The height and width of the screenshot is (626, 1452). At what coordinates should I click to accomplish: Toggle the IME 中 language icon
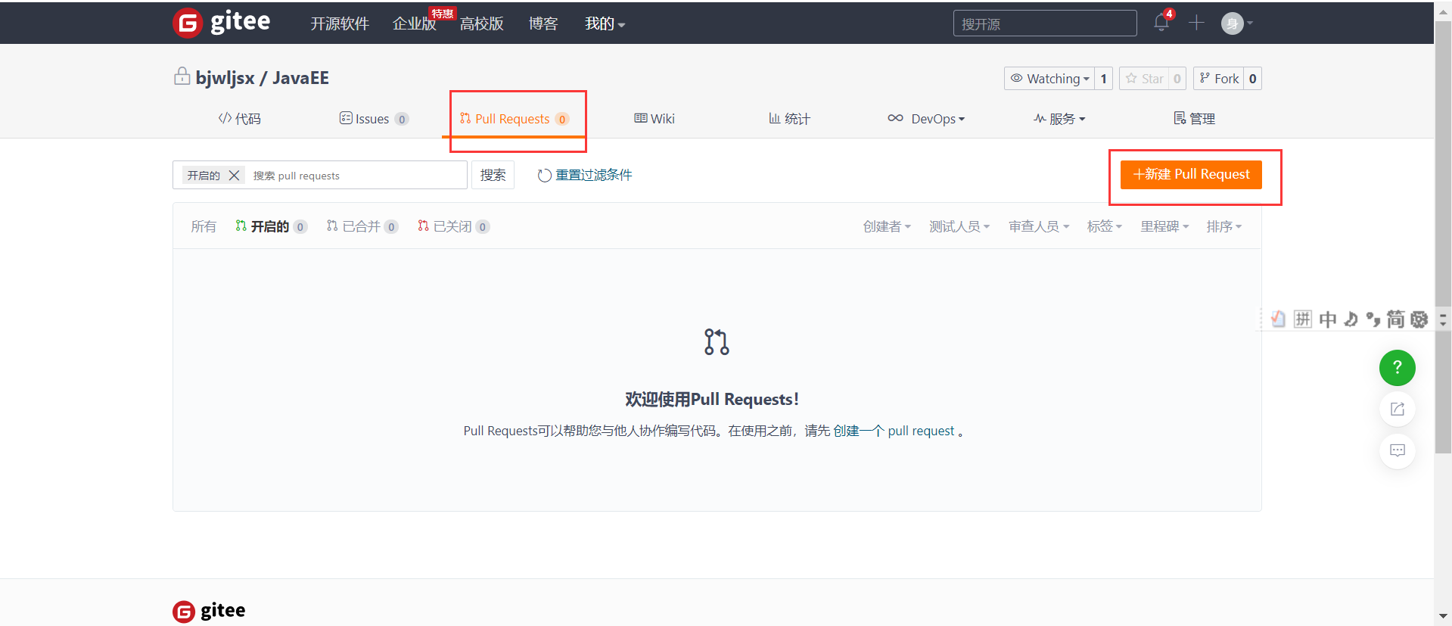1327,319
